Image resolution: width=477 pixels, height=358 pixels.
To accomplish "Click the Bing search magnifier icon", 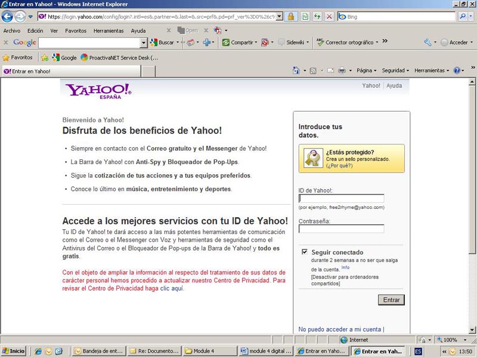I will pos(463,17).
